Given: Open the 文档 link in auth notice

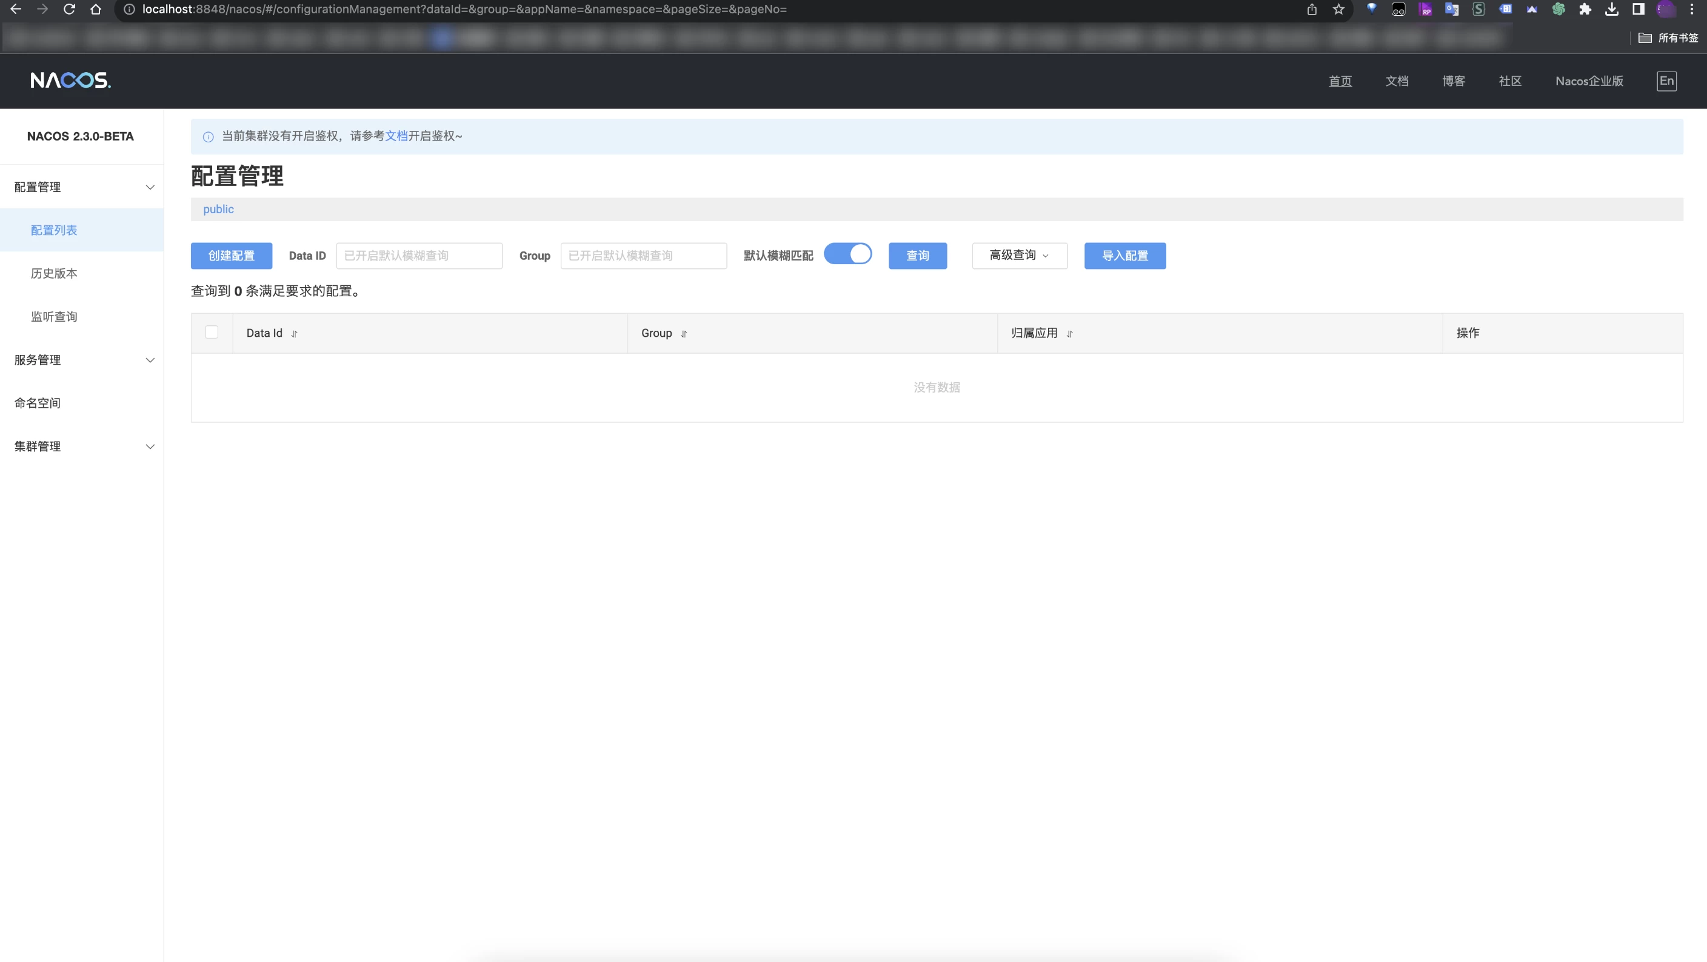Looking at the screenshot, I should pos(396,136).
